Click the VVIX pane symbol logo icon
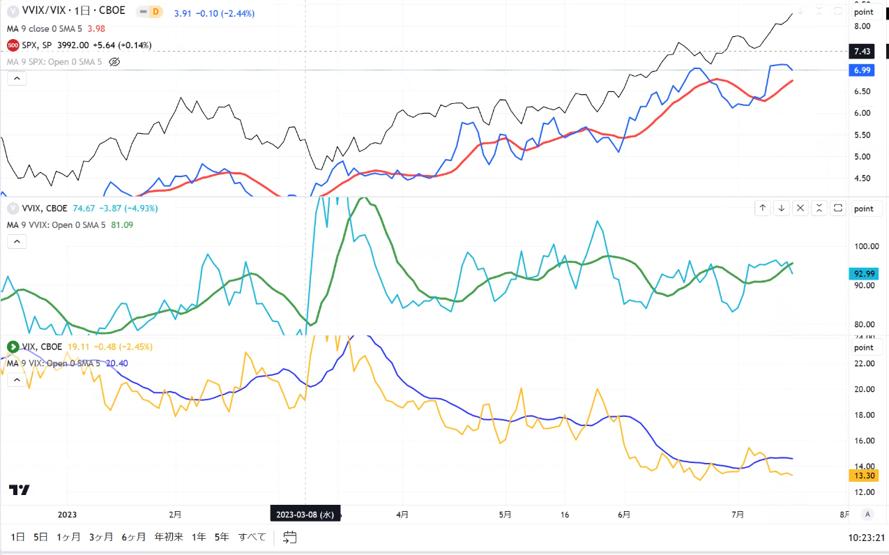Image resolution: width=889 pixels, height=555 pixels. point(13,208)
